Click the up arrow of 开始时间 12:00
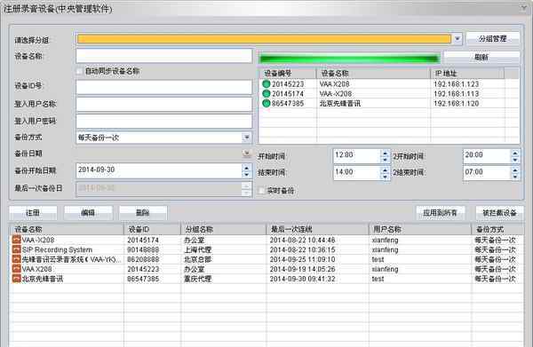The height and width of the screenshot is (347, 533). (385, 154)
